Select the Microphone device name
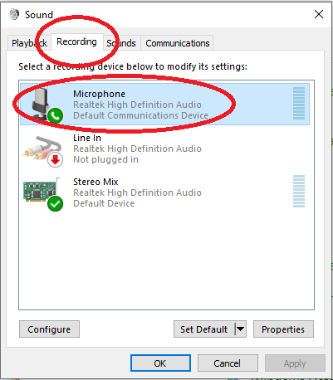Screen dimensions: 333x380 click(99, 94)
